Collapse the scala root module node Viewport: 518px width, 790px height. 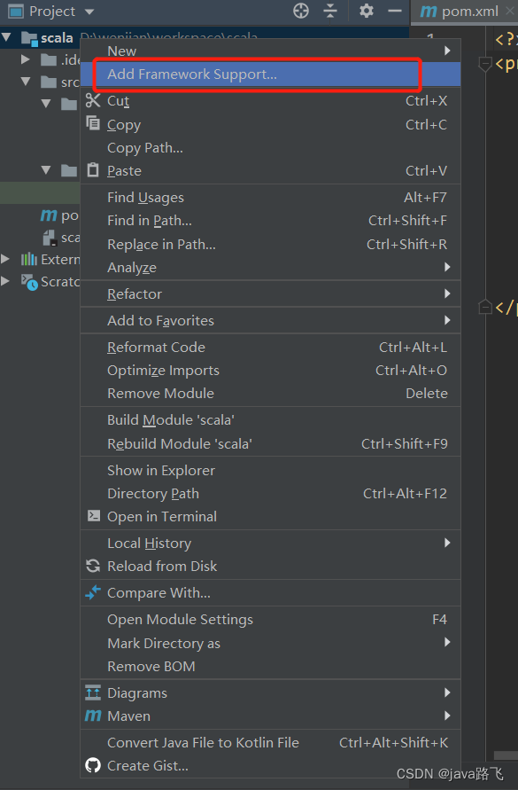(x=6, y=36)
